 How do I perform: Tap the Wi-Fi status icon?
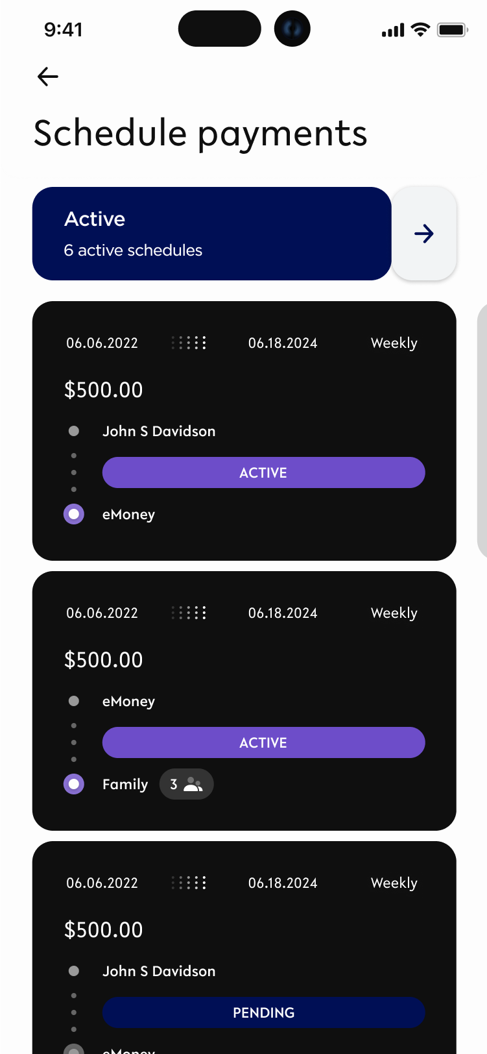tap(421, 30)
